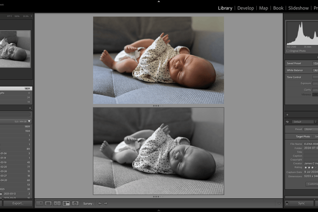318x212 pixels.
Task: Click star rating under the color photo
Action: (x=158, y=106)
